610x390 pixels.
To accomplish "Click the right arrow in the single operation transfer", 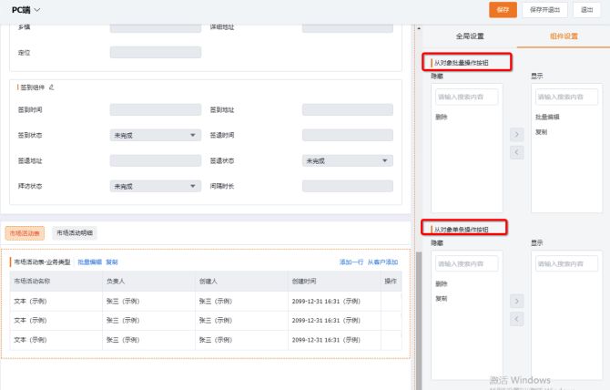I will 517,301.
